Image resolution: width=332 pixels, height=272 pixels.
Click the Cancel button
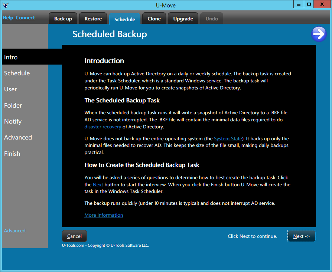(74, 236)
